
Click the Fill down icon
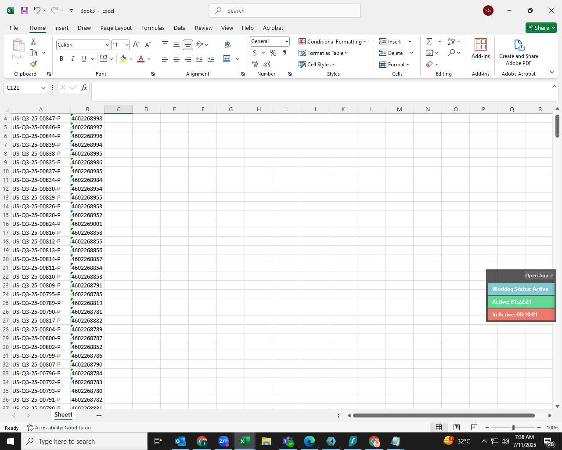coord(429,53)
